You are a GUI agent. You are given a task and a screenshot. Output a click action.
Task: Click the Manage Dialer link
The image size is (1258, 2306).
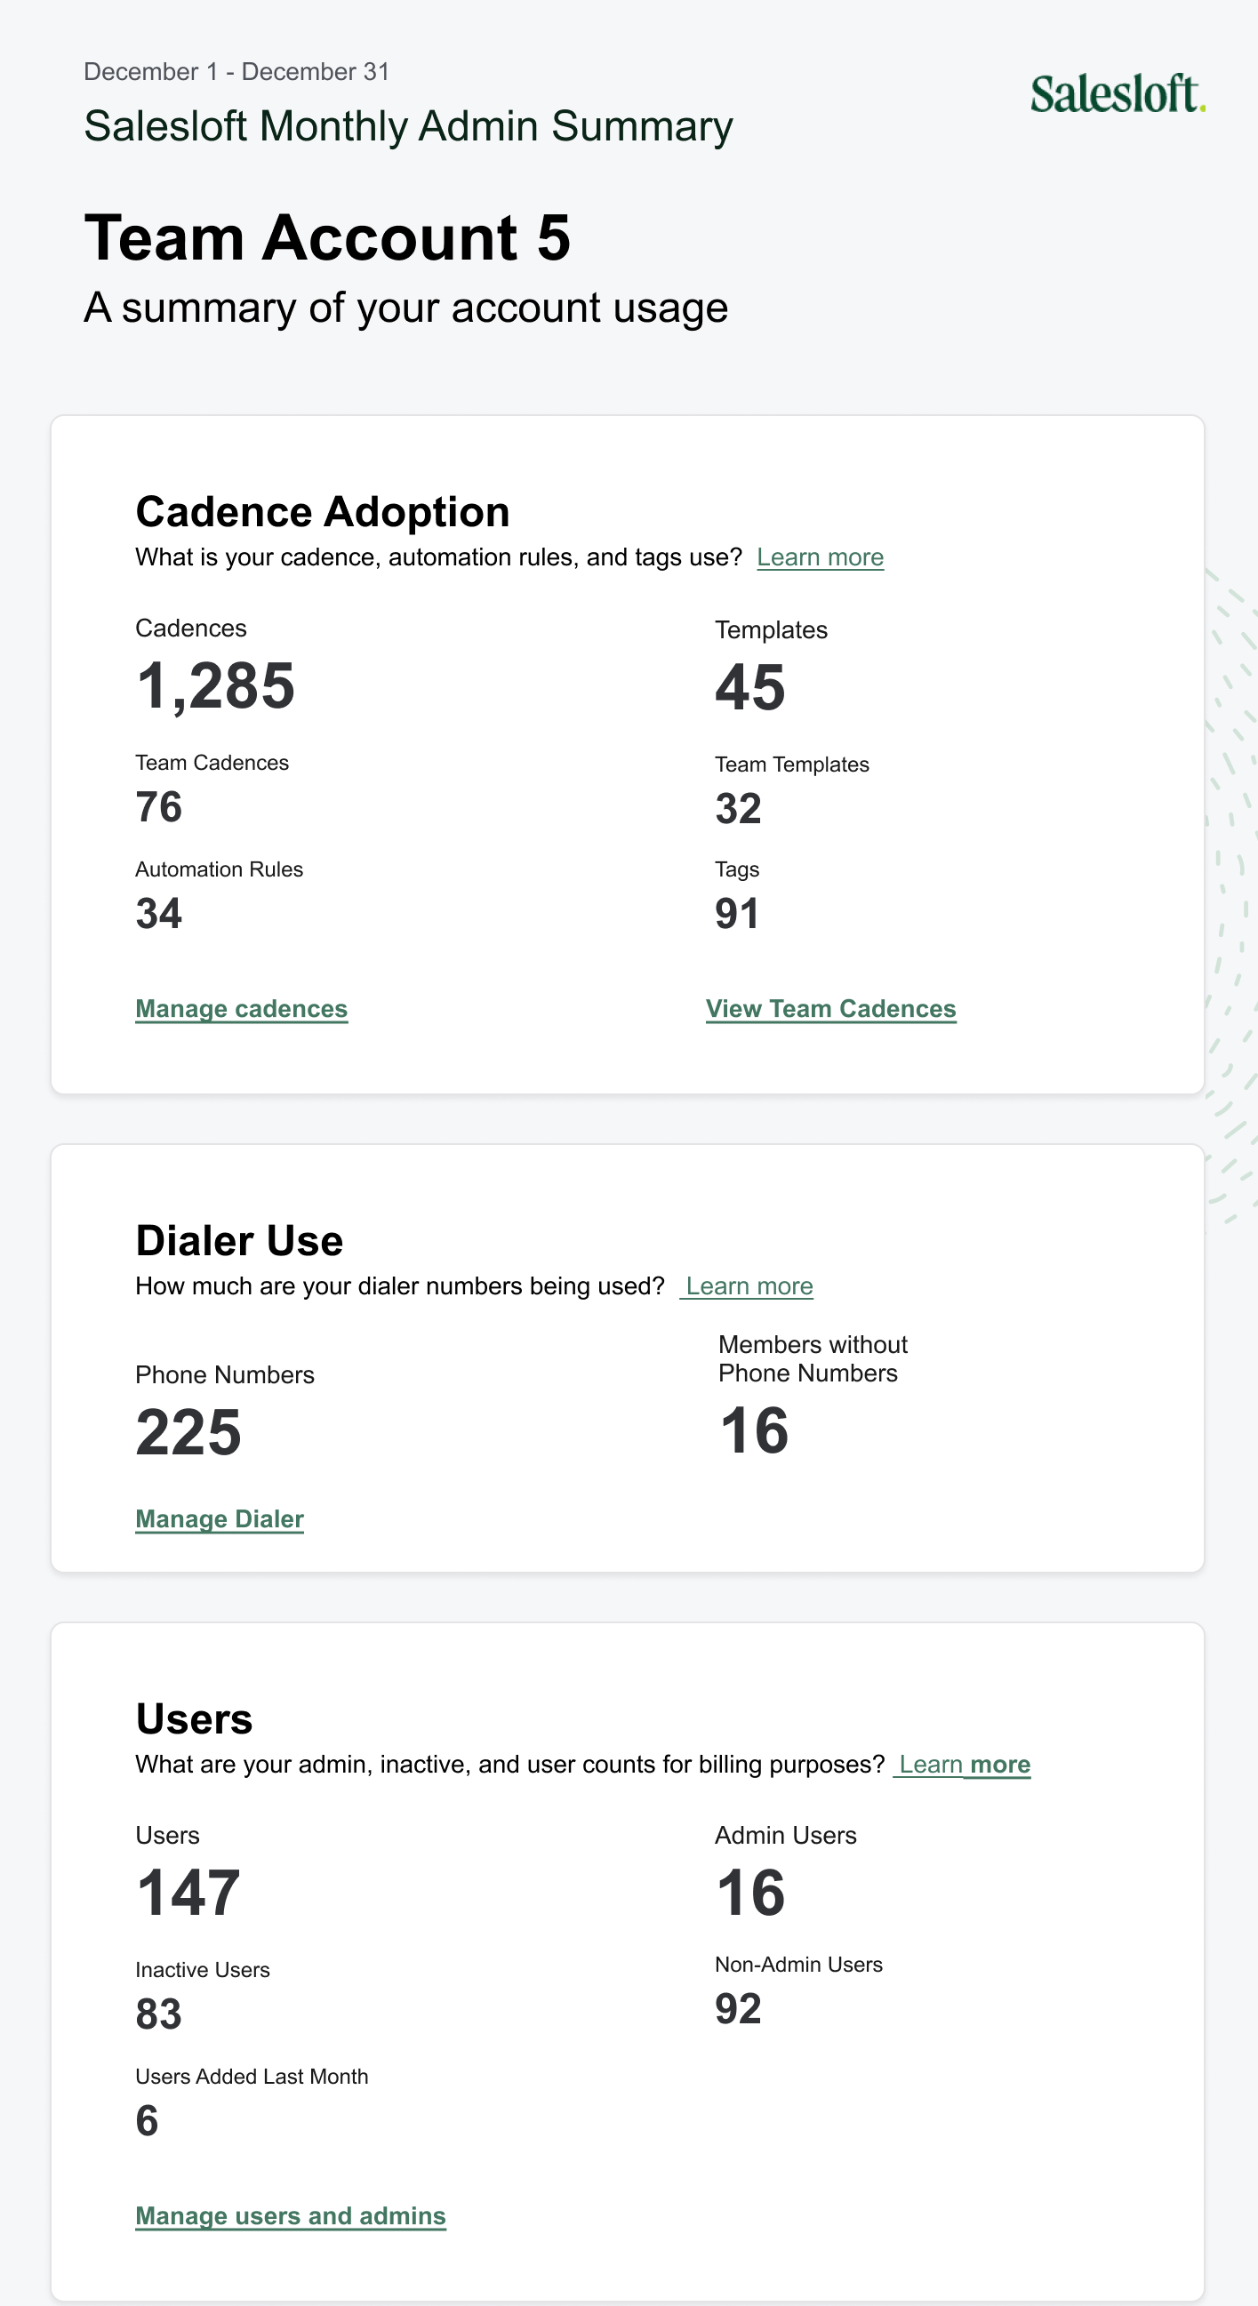(x=220, y=1518)
